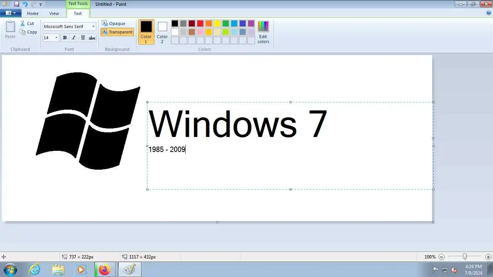493x277 pixels.
Task: Select the Color 1 button
Action: click(146, 32)
